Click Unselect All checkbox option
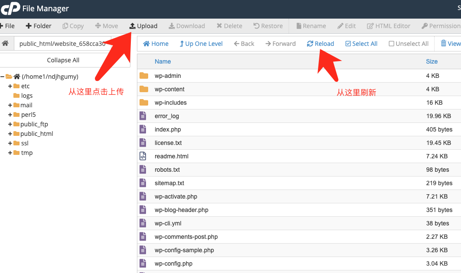 (x=409, y=44)
